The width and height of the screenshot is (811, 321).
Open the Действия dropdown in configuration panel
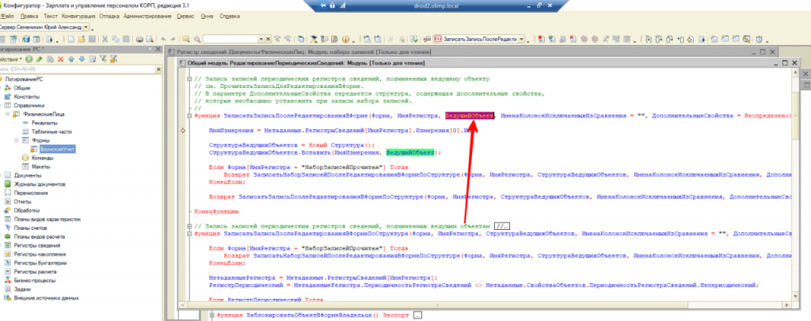click(x=10, y=59)
